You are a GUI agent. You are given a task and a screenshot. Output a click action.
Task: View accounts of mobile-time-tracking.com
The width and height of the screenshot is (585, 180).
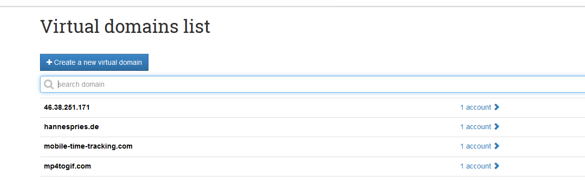click(x=475, y=146)
